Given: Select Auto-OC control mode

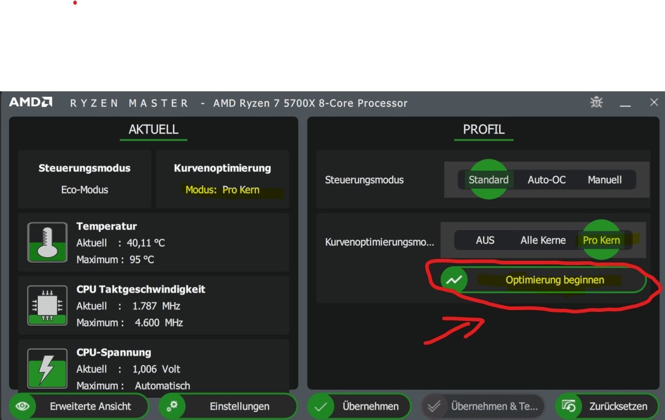Looking at the screenshot, I should click(547, 180).
